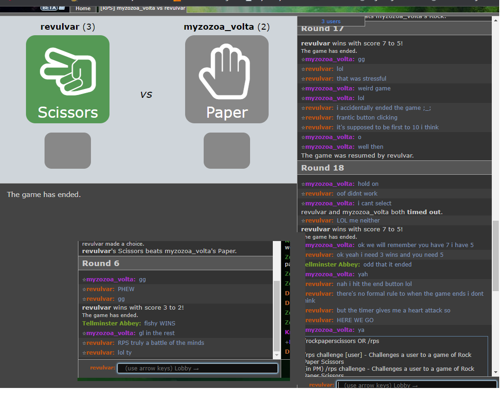Open the 3 users list

331,21
